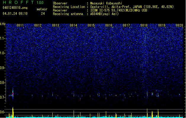186x118 pixels.
Task: Click the Receiver label
Action: coord(60,10)
